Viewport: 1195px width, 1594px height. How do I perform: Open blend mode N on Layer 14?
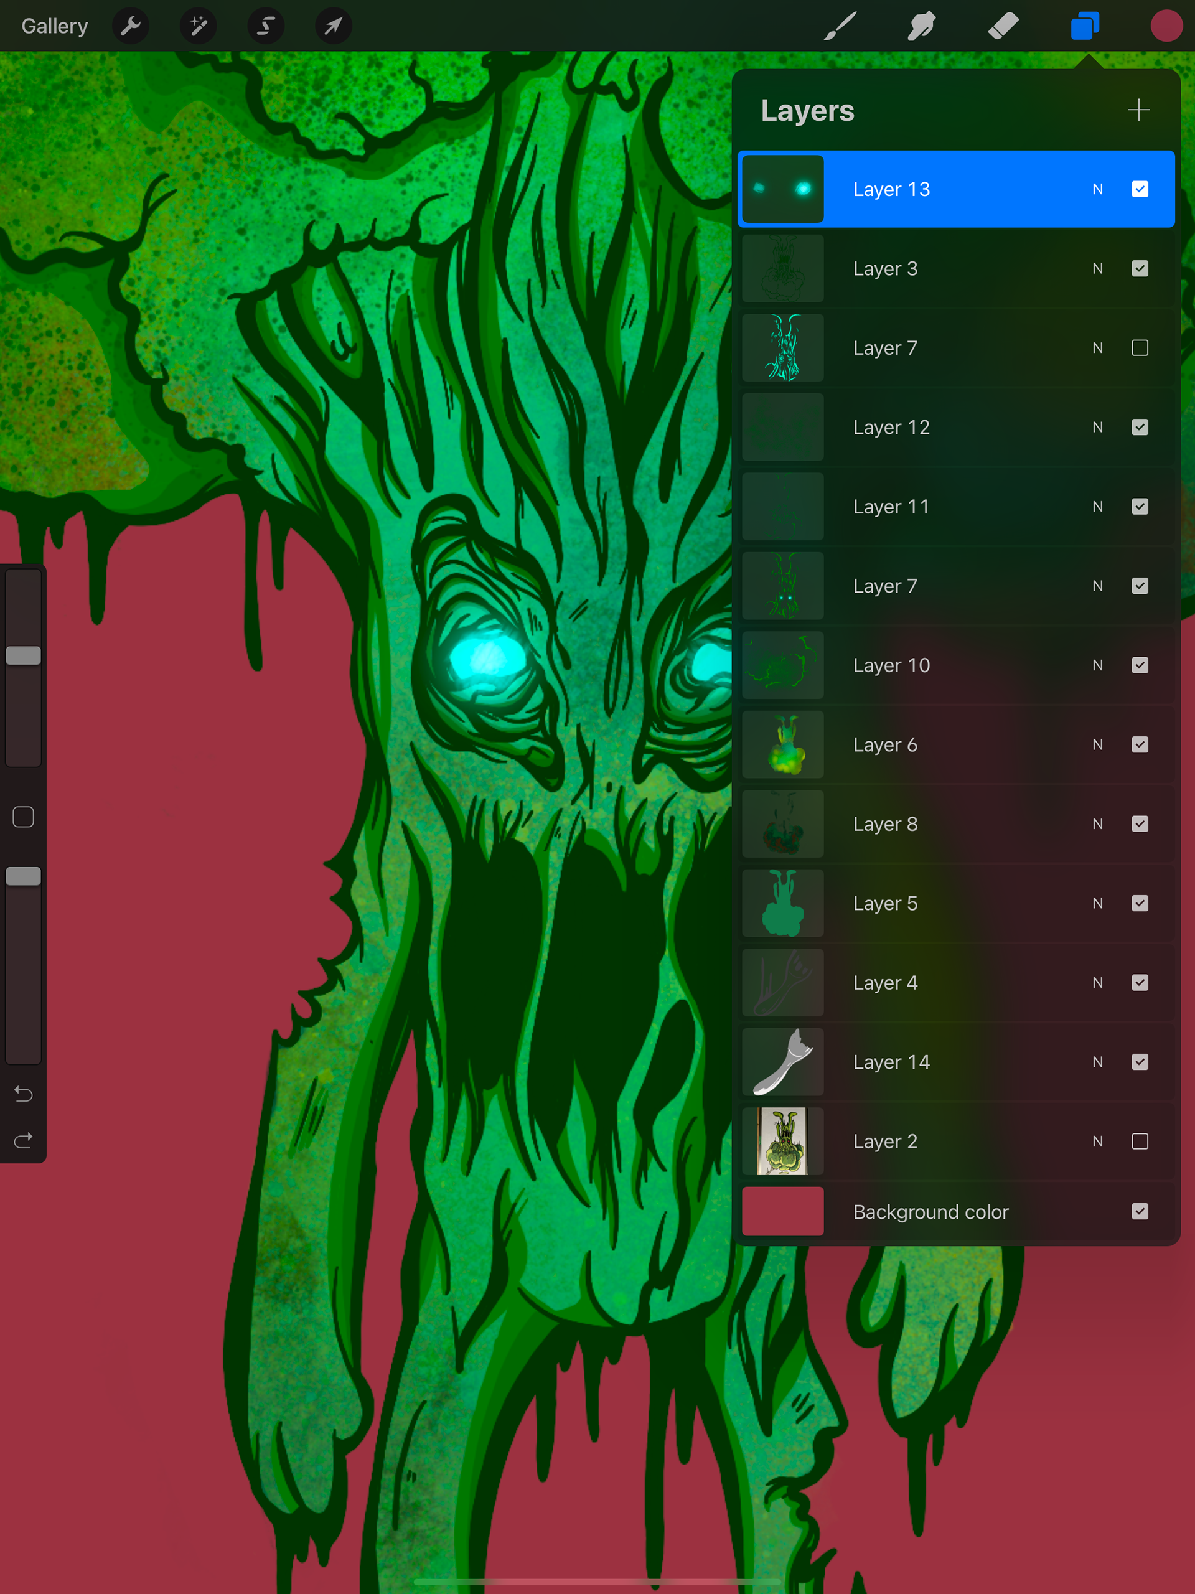coord(1097,1062)
